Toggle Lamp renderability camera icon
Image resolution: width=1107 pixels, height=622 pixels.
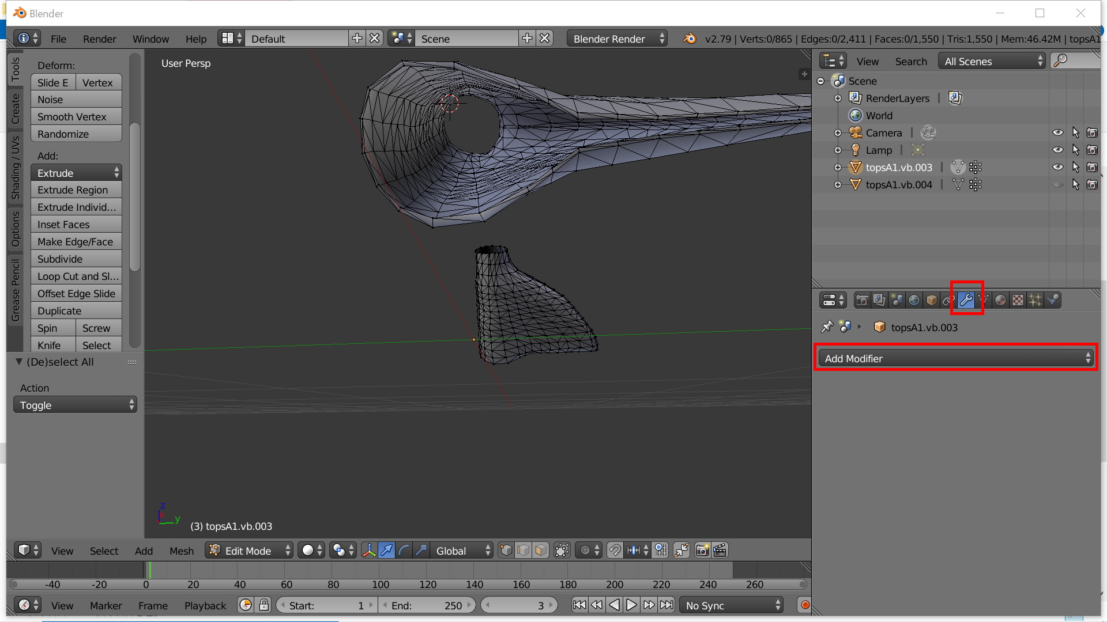pyautogui.click(x=1092, y=150)
